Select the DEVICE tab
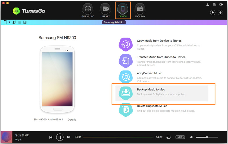228x144 pixels. (123, 10)
